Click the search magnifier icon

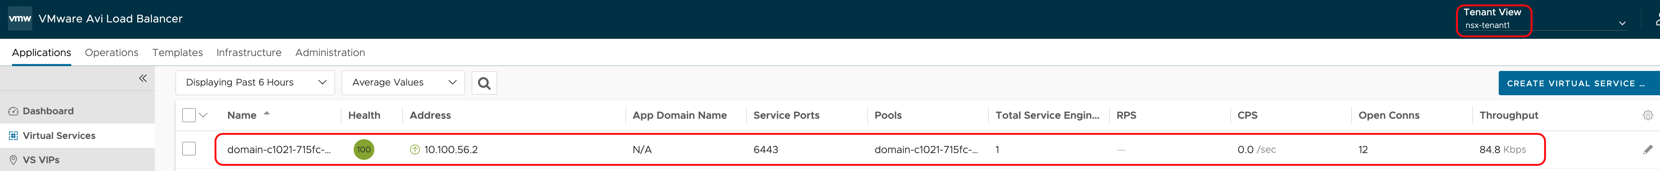pos(484,83)
